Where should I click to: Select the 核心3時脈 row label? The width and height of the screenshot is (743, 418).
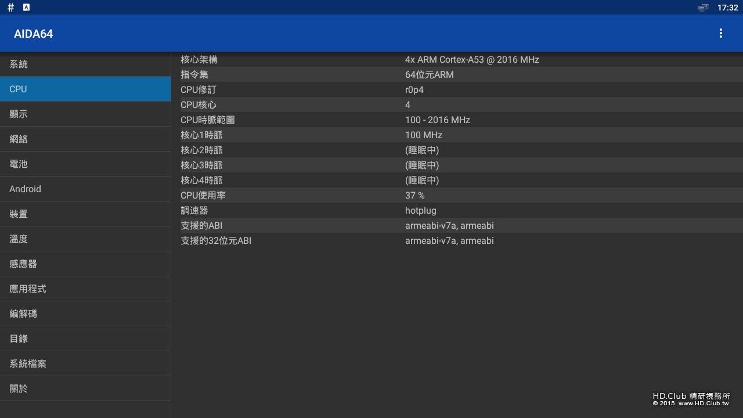click(201, 165)
